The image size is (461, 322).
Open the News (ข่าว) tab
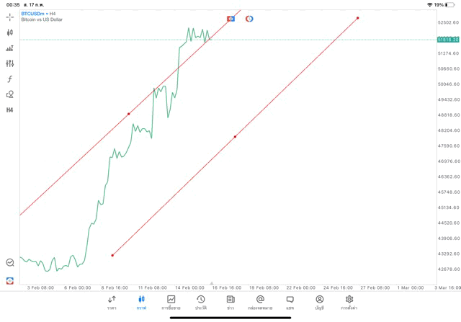click(230, 302)
